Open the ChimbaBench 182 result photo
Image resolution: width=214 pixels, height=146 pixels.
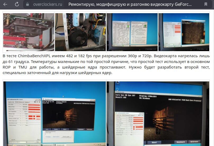pyautogui.click(x=158, y=114)
